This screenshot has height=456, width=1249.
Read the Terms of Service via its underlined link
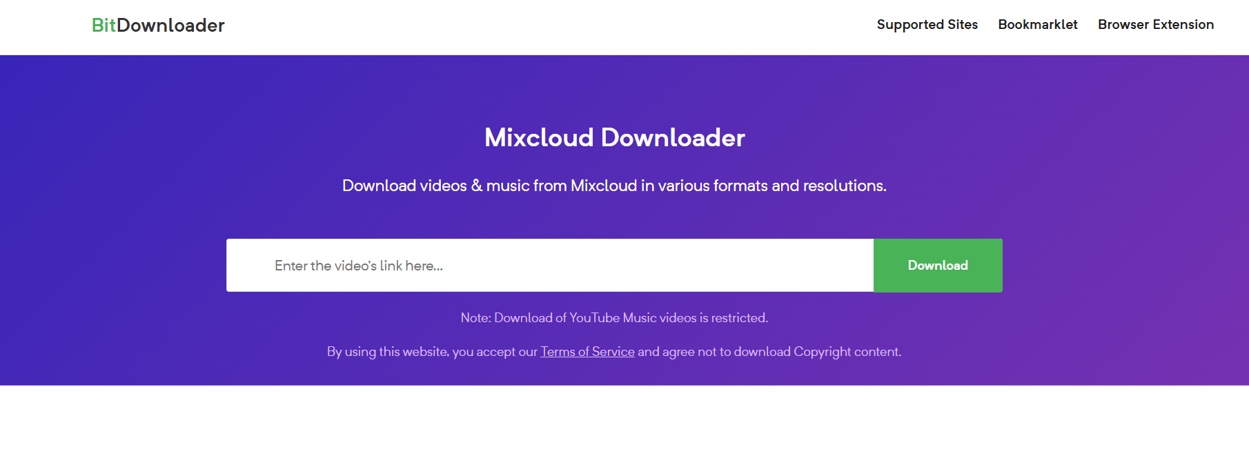(x=587, y=352)
